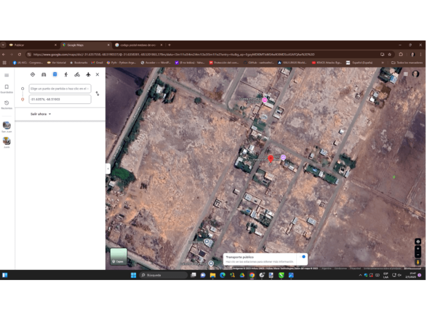Close the directions panel
427x320 pixels.
(97, 75)
